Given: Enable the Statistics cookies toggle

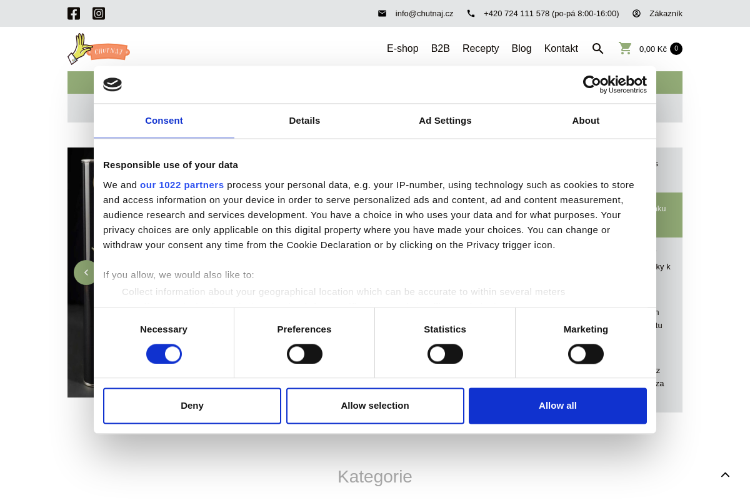Looking at the screenshot, I should click(x=445, y=354).
